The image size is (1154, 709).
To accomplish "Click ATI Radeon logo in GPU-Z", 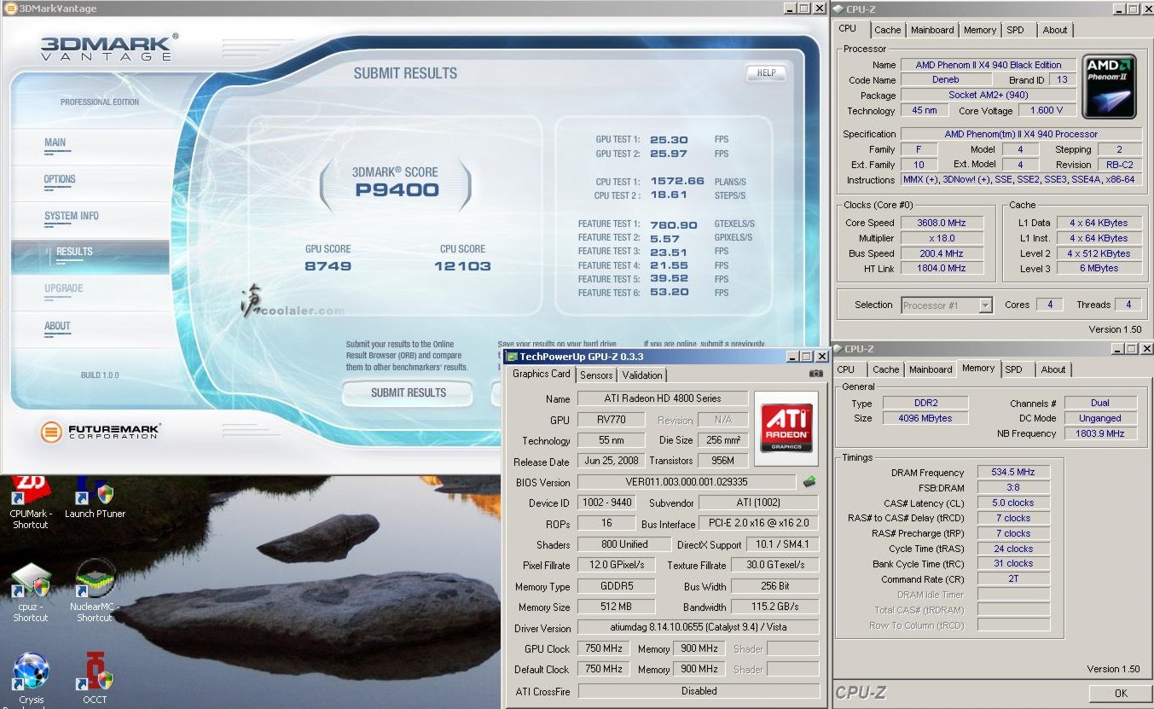I will pos(786,428).
